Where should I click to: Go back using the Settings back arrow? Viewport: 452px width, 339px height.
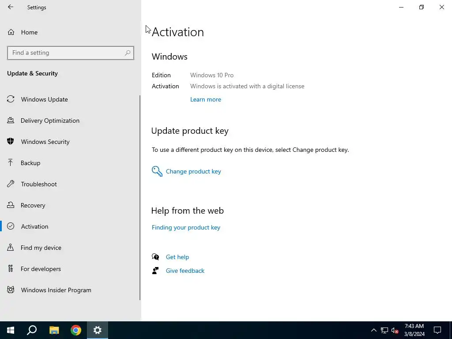click(11, 7)
